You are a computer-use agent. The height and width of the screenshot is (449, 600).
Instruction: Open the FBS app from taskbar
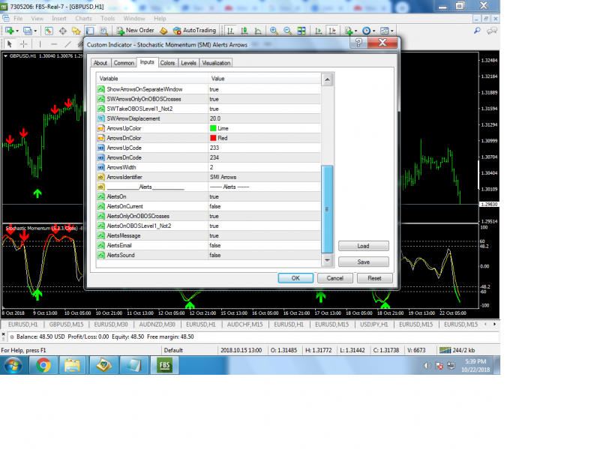[164, 366]
